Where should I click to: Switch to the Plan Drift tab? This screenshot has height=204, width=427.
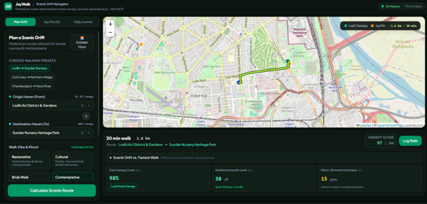[21, 22]
